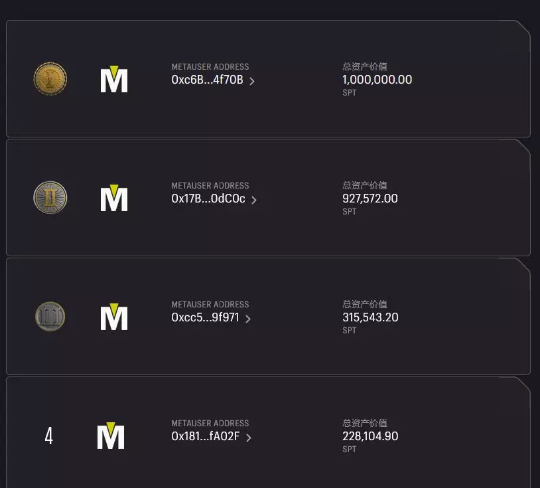
Task: Click the 228,104.90 SPT asset value
Action: (x=370, y=436)
